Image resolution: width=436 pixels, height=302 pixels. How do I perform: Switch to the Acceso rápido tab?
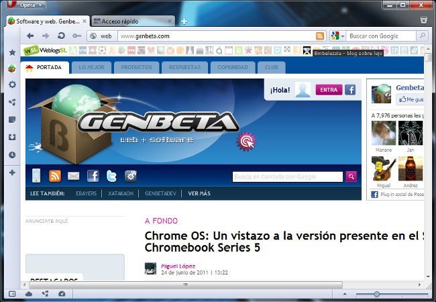(129, 21)
